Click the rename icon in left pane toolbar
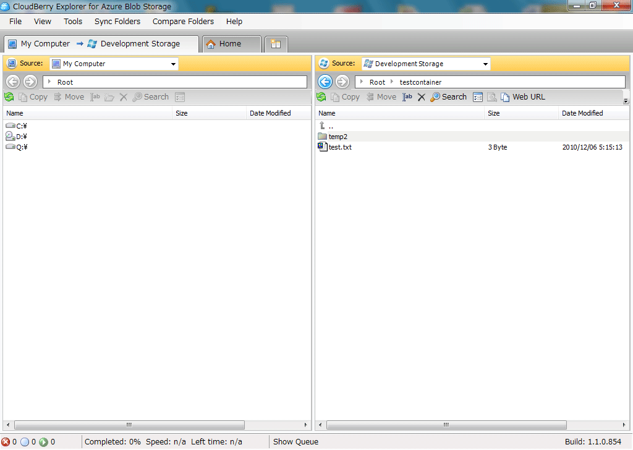This screenshot has height=450, width=633. pyautogui.click(x=95, y=97)
